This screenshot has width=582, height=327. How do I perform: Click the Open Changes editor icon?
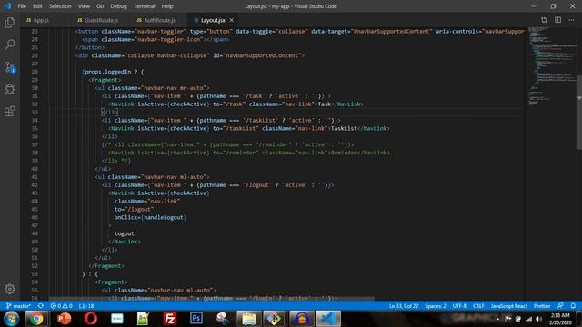pyautogui.click(x=544, y=20)
